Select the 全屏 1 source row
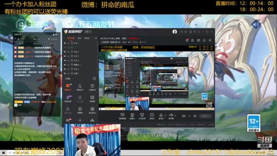This screenshot has width=277, height=156. (80, 73)
